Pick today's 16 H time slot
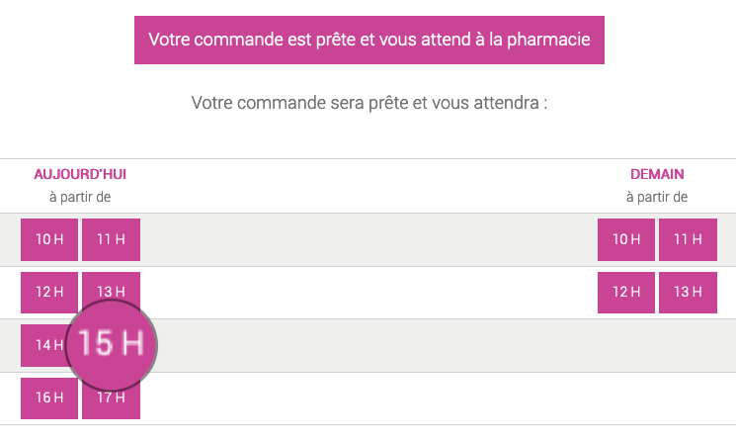This screenshot has height=441, width=736. [49, 397]
